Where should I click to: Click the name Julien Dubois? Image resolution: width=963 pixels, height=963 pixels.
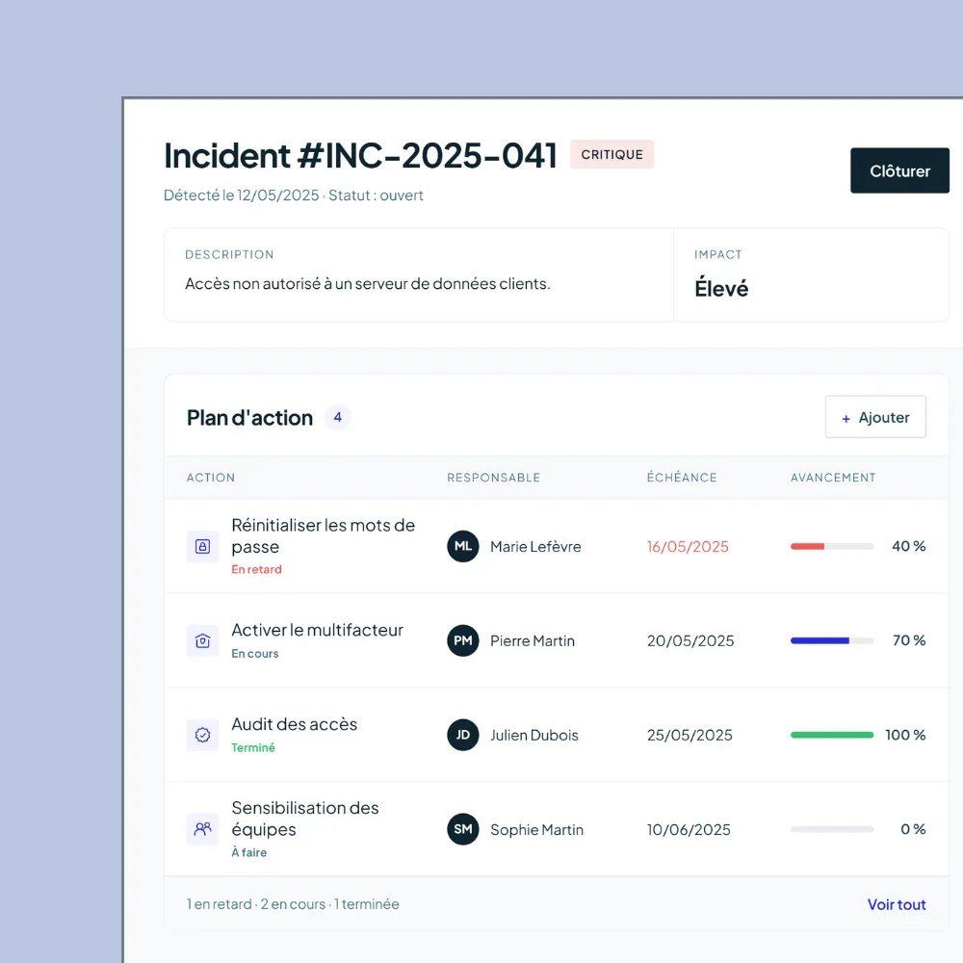tap(534, 735)
